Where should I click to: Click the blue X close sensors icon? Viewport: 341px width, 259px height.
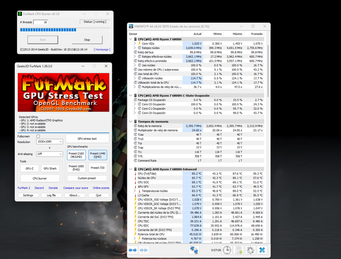(262, 250)
